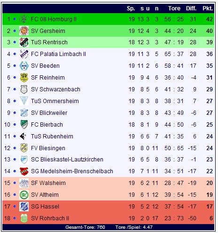This screenshot has height=233, width=218.
Task: Select the SV Rohrbach II striped crest
Action: coord(24,218)
